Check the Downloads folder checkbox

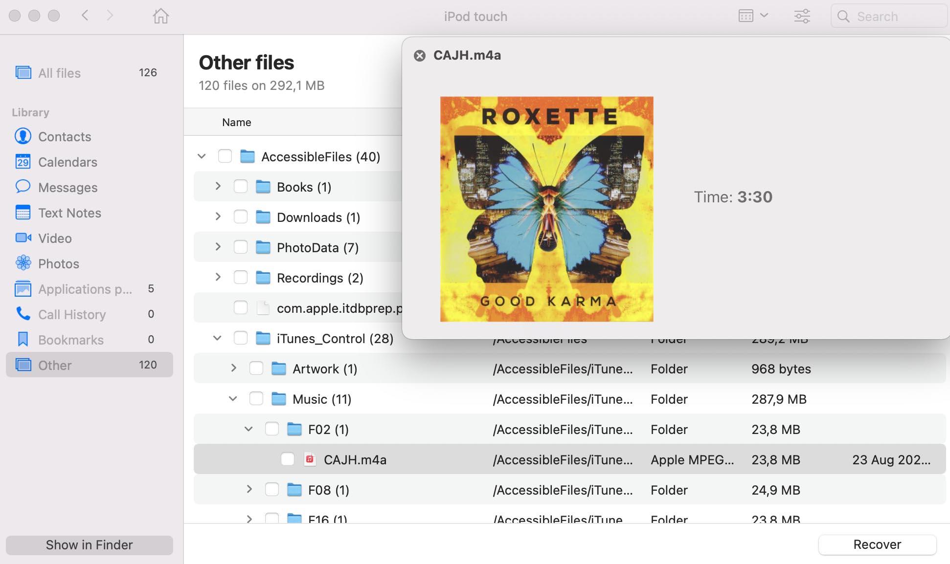coord(241,217)
